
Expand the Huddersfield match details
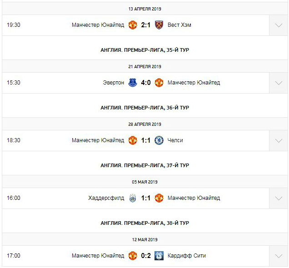pyautogui.click(x=279, y=199)
